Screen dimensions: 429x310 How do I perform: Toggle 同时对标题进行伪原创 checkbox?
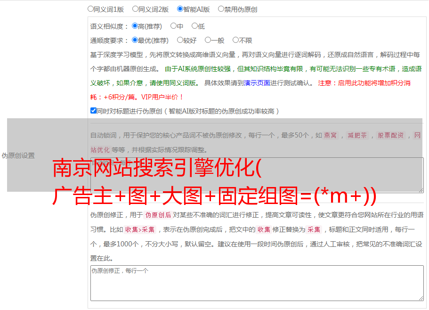click(x=93, y=111)
